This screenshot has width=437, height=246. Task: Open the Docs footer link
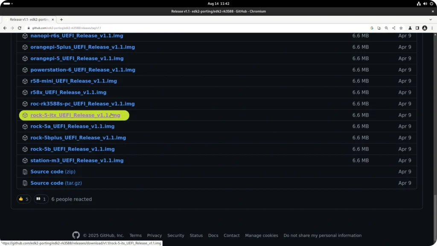pos(213,235)
